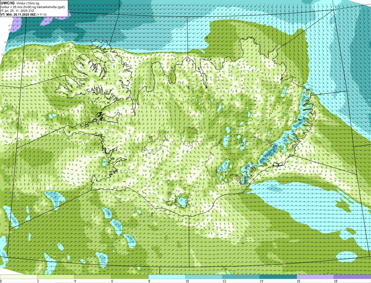Select the 2–4 light yellow-green legend swatch

[56, 277]
